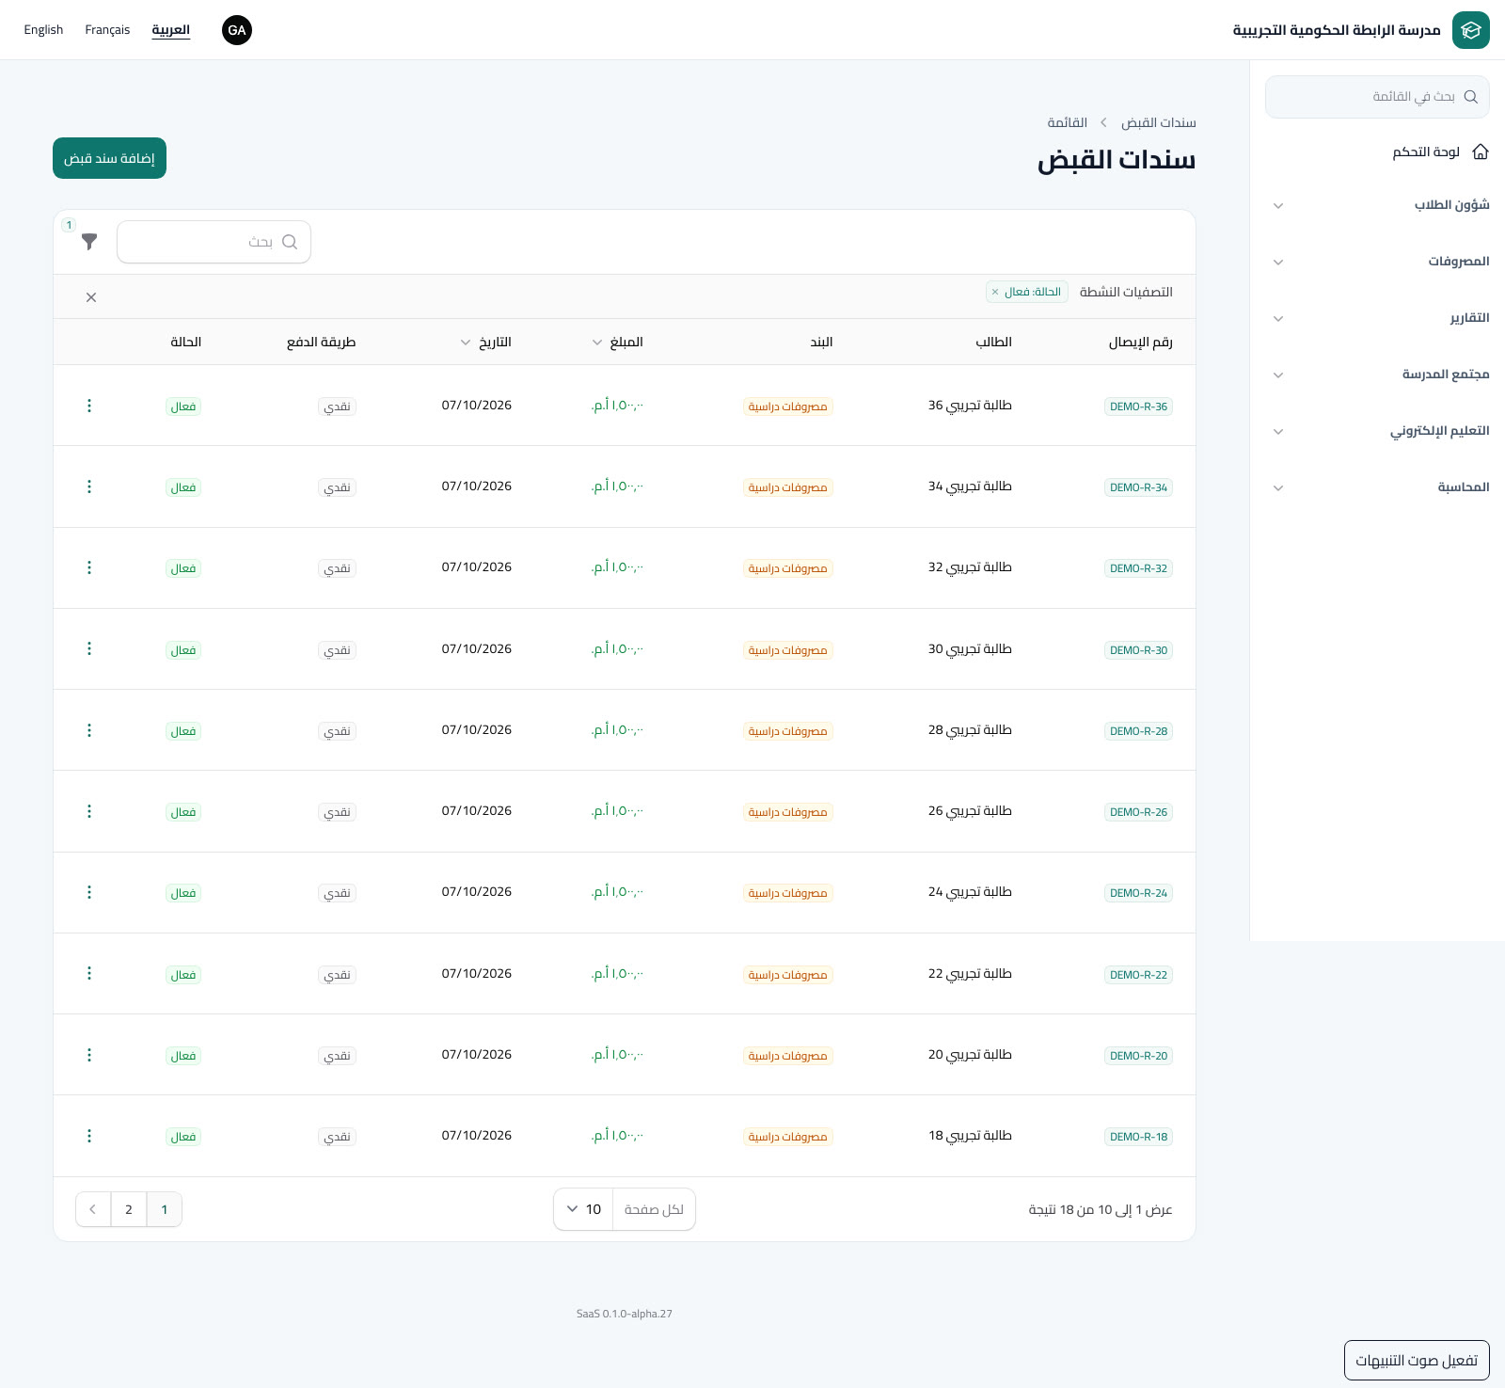
Task: Open row actions menu for DEMO-R-30
Action: tap(89, 648)
